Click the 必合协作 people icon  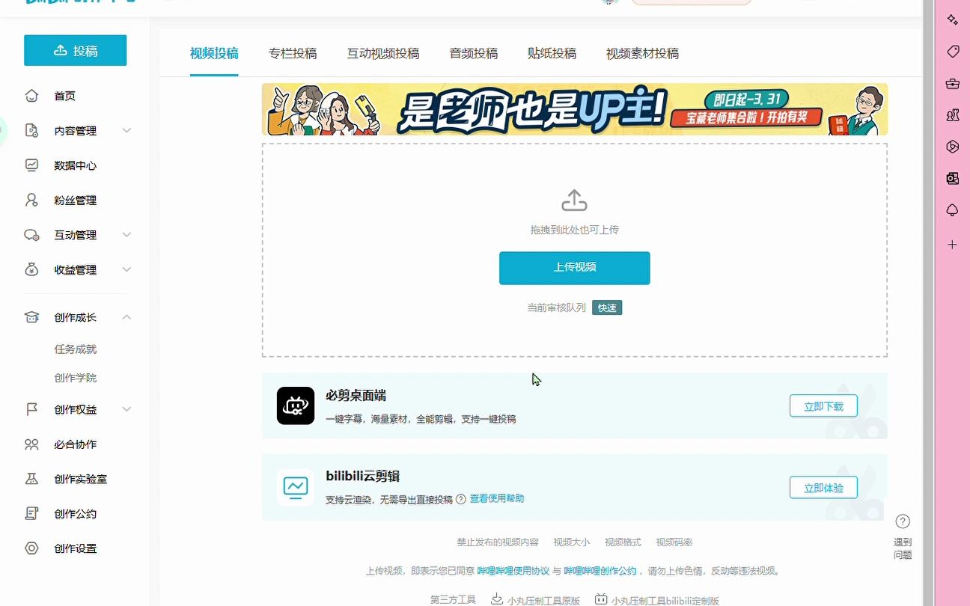31,444
